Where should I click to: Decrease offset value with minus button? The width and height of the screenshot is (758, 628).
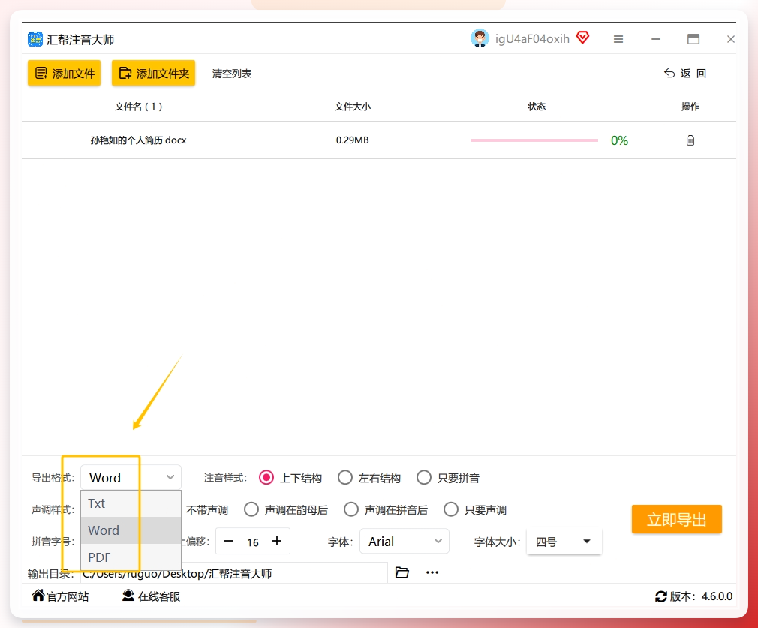(229, 541)
